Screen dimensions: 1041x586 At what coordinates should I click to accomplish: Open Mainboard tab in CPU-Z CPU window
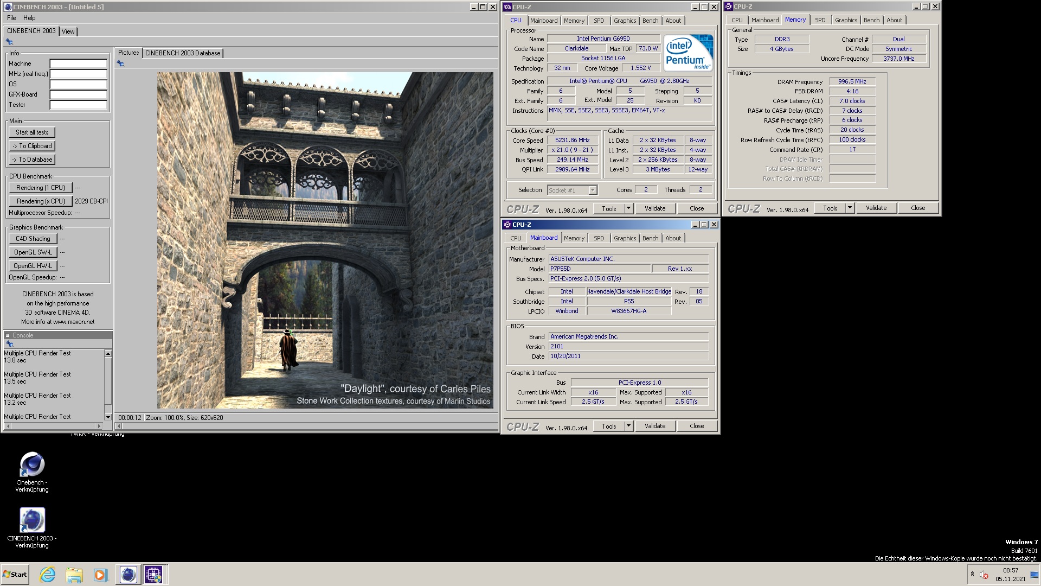(543, 21)
